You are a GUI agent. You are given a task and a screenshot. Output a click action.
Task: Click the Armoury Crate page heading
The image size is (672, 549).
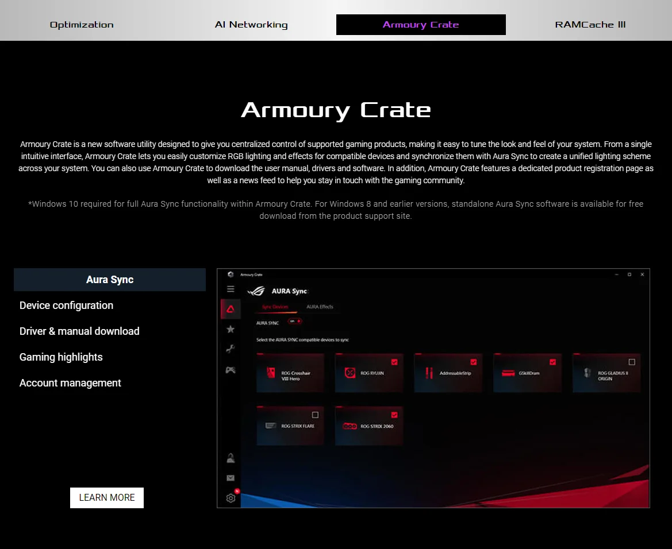click(x=336, y=110)
